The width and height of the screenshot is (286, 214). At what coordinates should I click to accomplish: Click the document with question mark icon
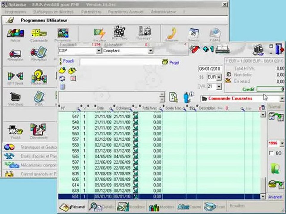click(x=173, y=97)
